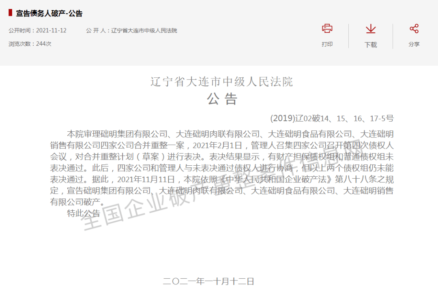Select the red printer symbol above 打印

(x=327, y=28)
